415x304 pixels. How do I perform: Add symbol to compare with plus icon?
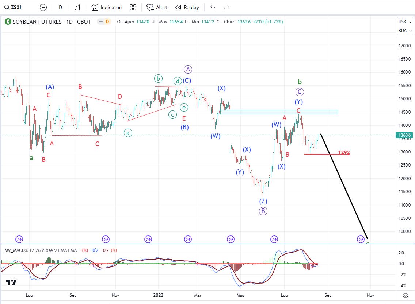(43, 7)
